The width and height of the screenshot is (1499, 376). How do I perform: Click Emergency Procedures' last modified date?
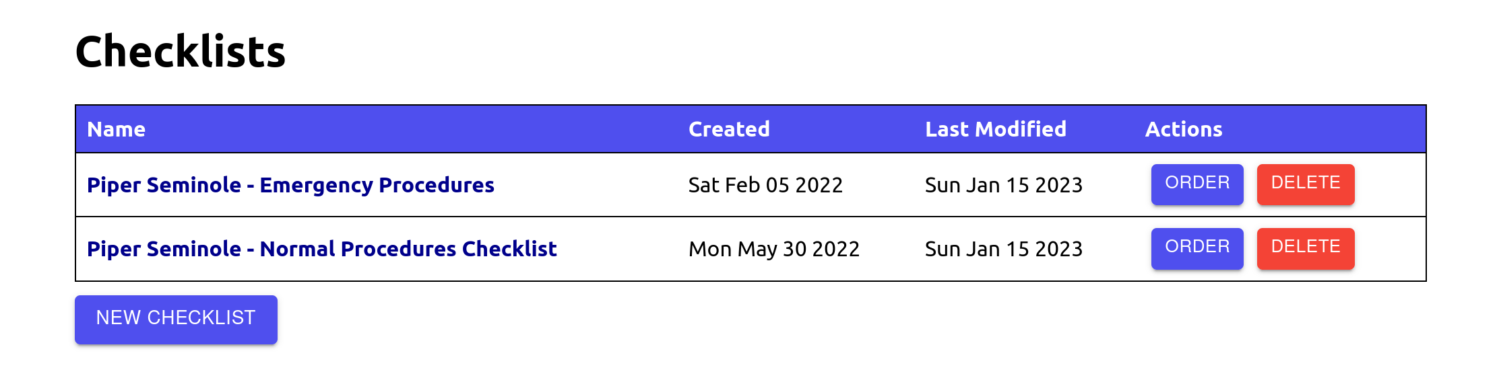[x=1003, y=185]
